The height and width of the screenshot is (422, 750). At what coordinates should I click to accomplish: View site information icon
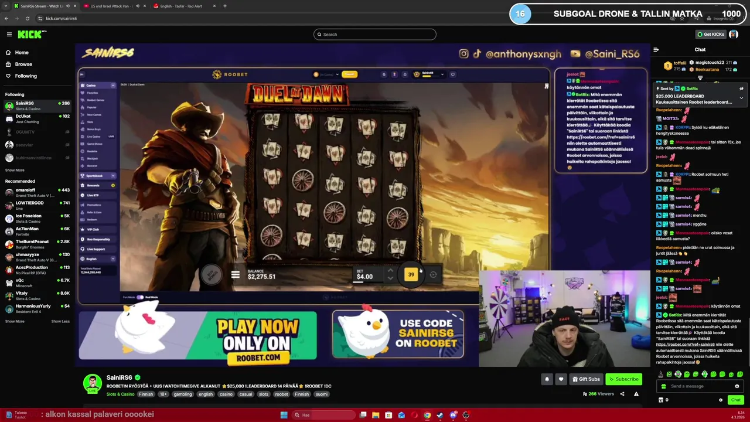coord(41,18)
